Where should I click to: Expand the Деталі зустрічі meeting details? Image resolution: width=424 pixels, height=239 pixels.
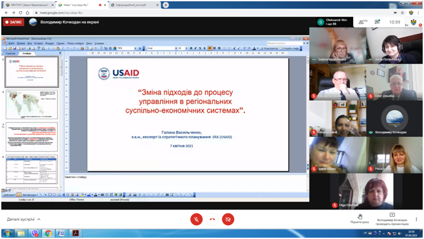(x=24, y=219)
